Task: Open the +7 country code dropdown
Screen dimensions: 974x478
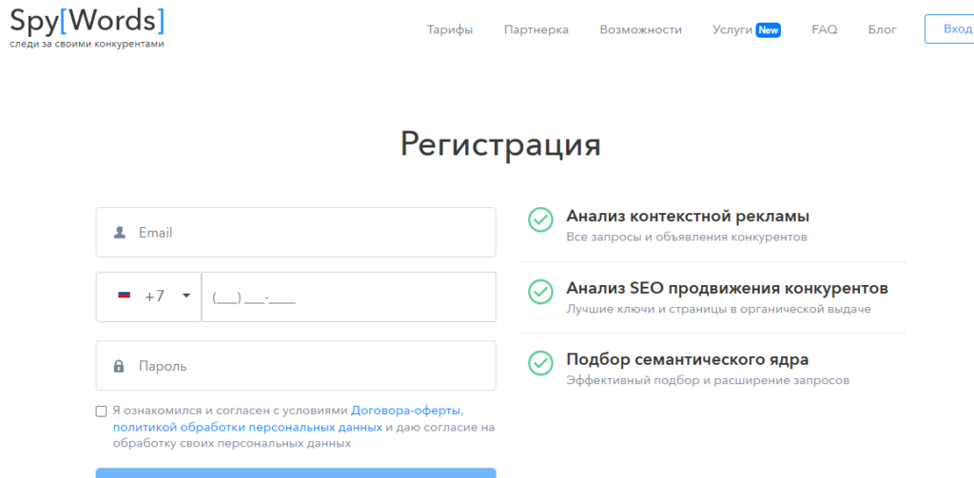Action: point(148,296)
